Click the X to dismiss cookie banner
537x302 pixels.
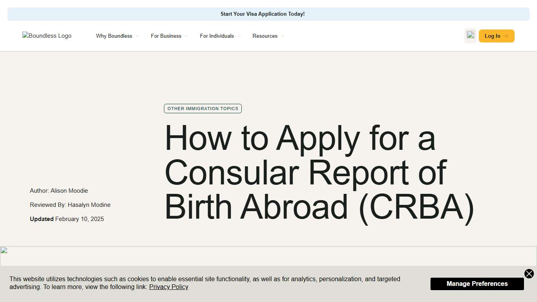[529, 274]
